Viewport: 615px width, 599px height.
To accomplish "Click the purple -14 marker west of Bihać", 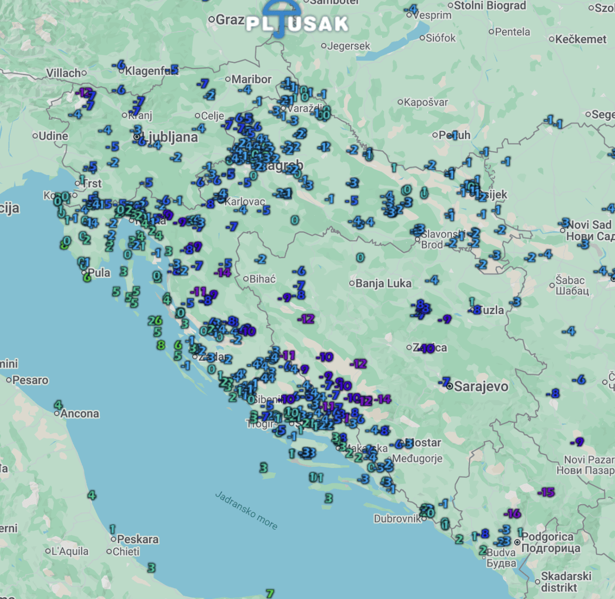I will (222, 272).
